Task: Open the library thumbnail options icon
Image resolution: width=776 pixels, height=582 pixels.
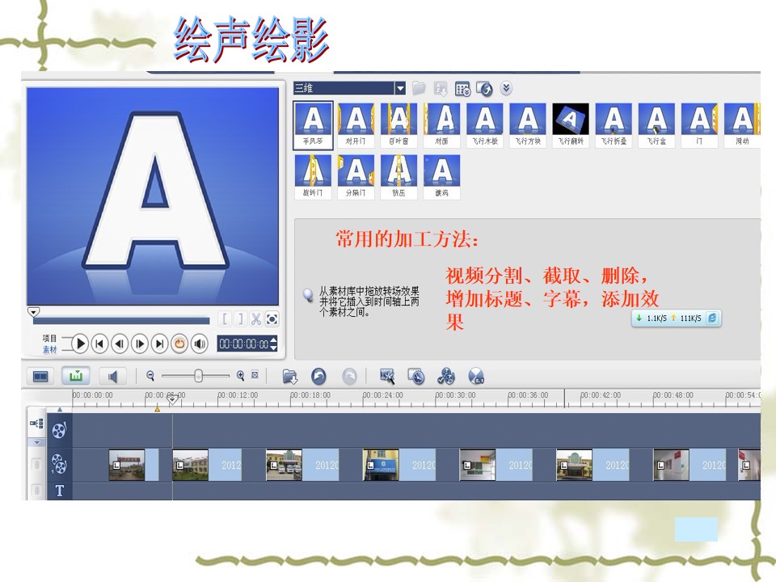Action: (x=462, y=89)
